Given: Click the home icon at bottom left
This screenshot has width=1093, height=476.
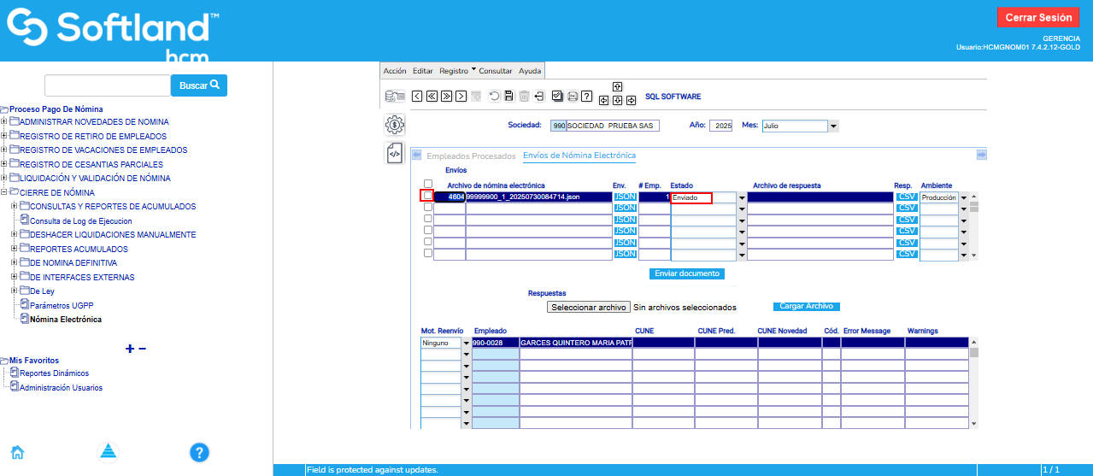Looking at the screenshot, I should pos(17,452).
